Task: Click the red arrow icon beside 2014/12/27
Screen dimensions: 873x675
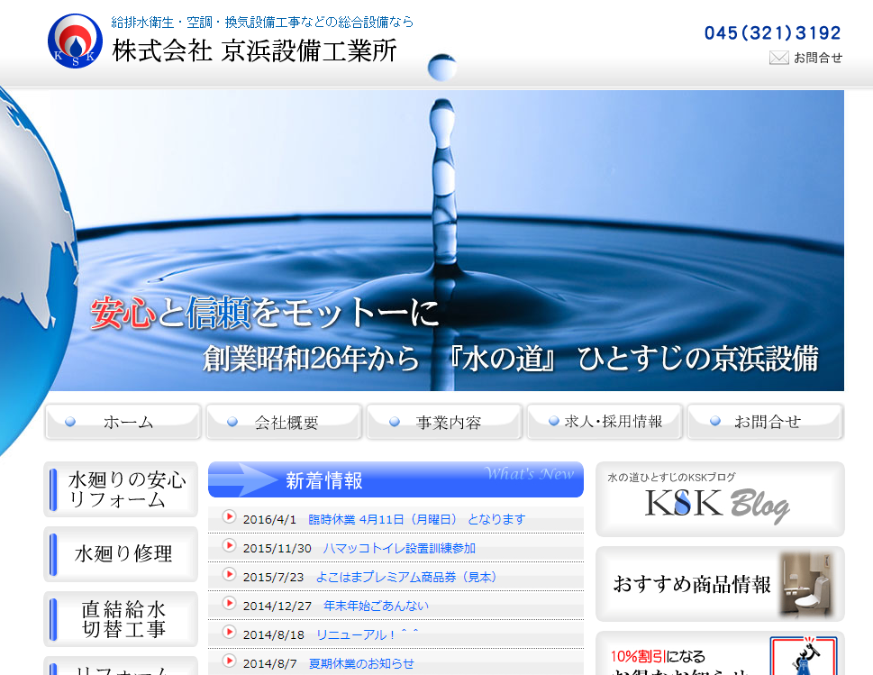Action: pos(229,604)
